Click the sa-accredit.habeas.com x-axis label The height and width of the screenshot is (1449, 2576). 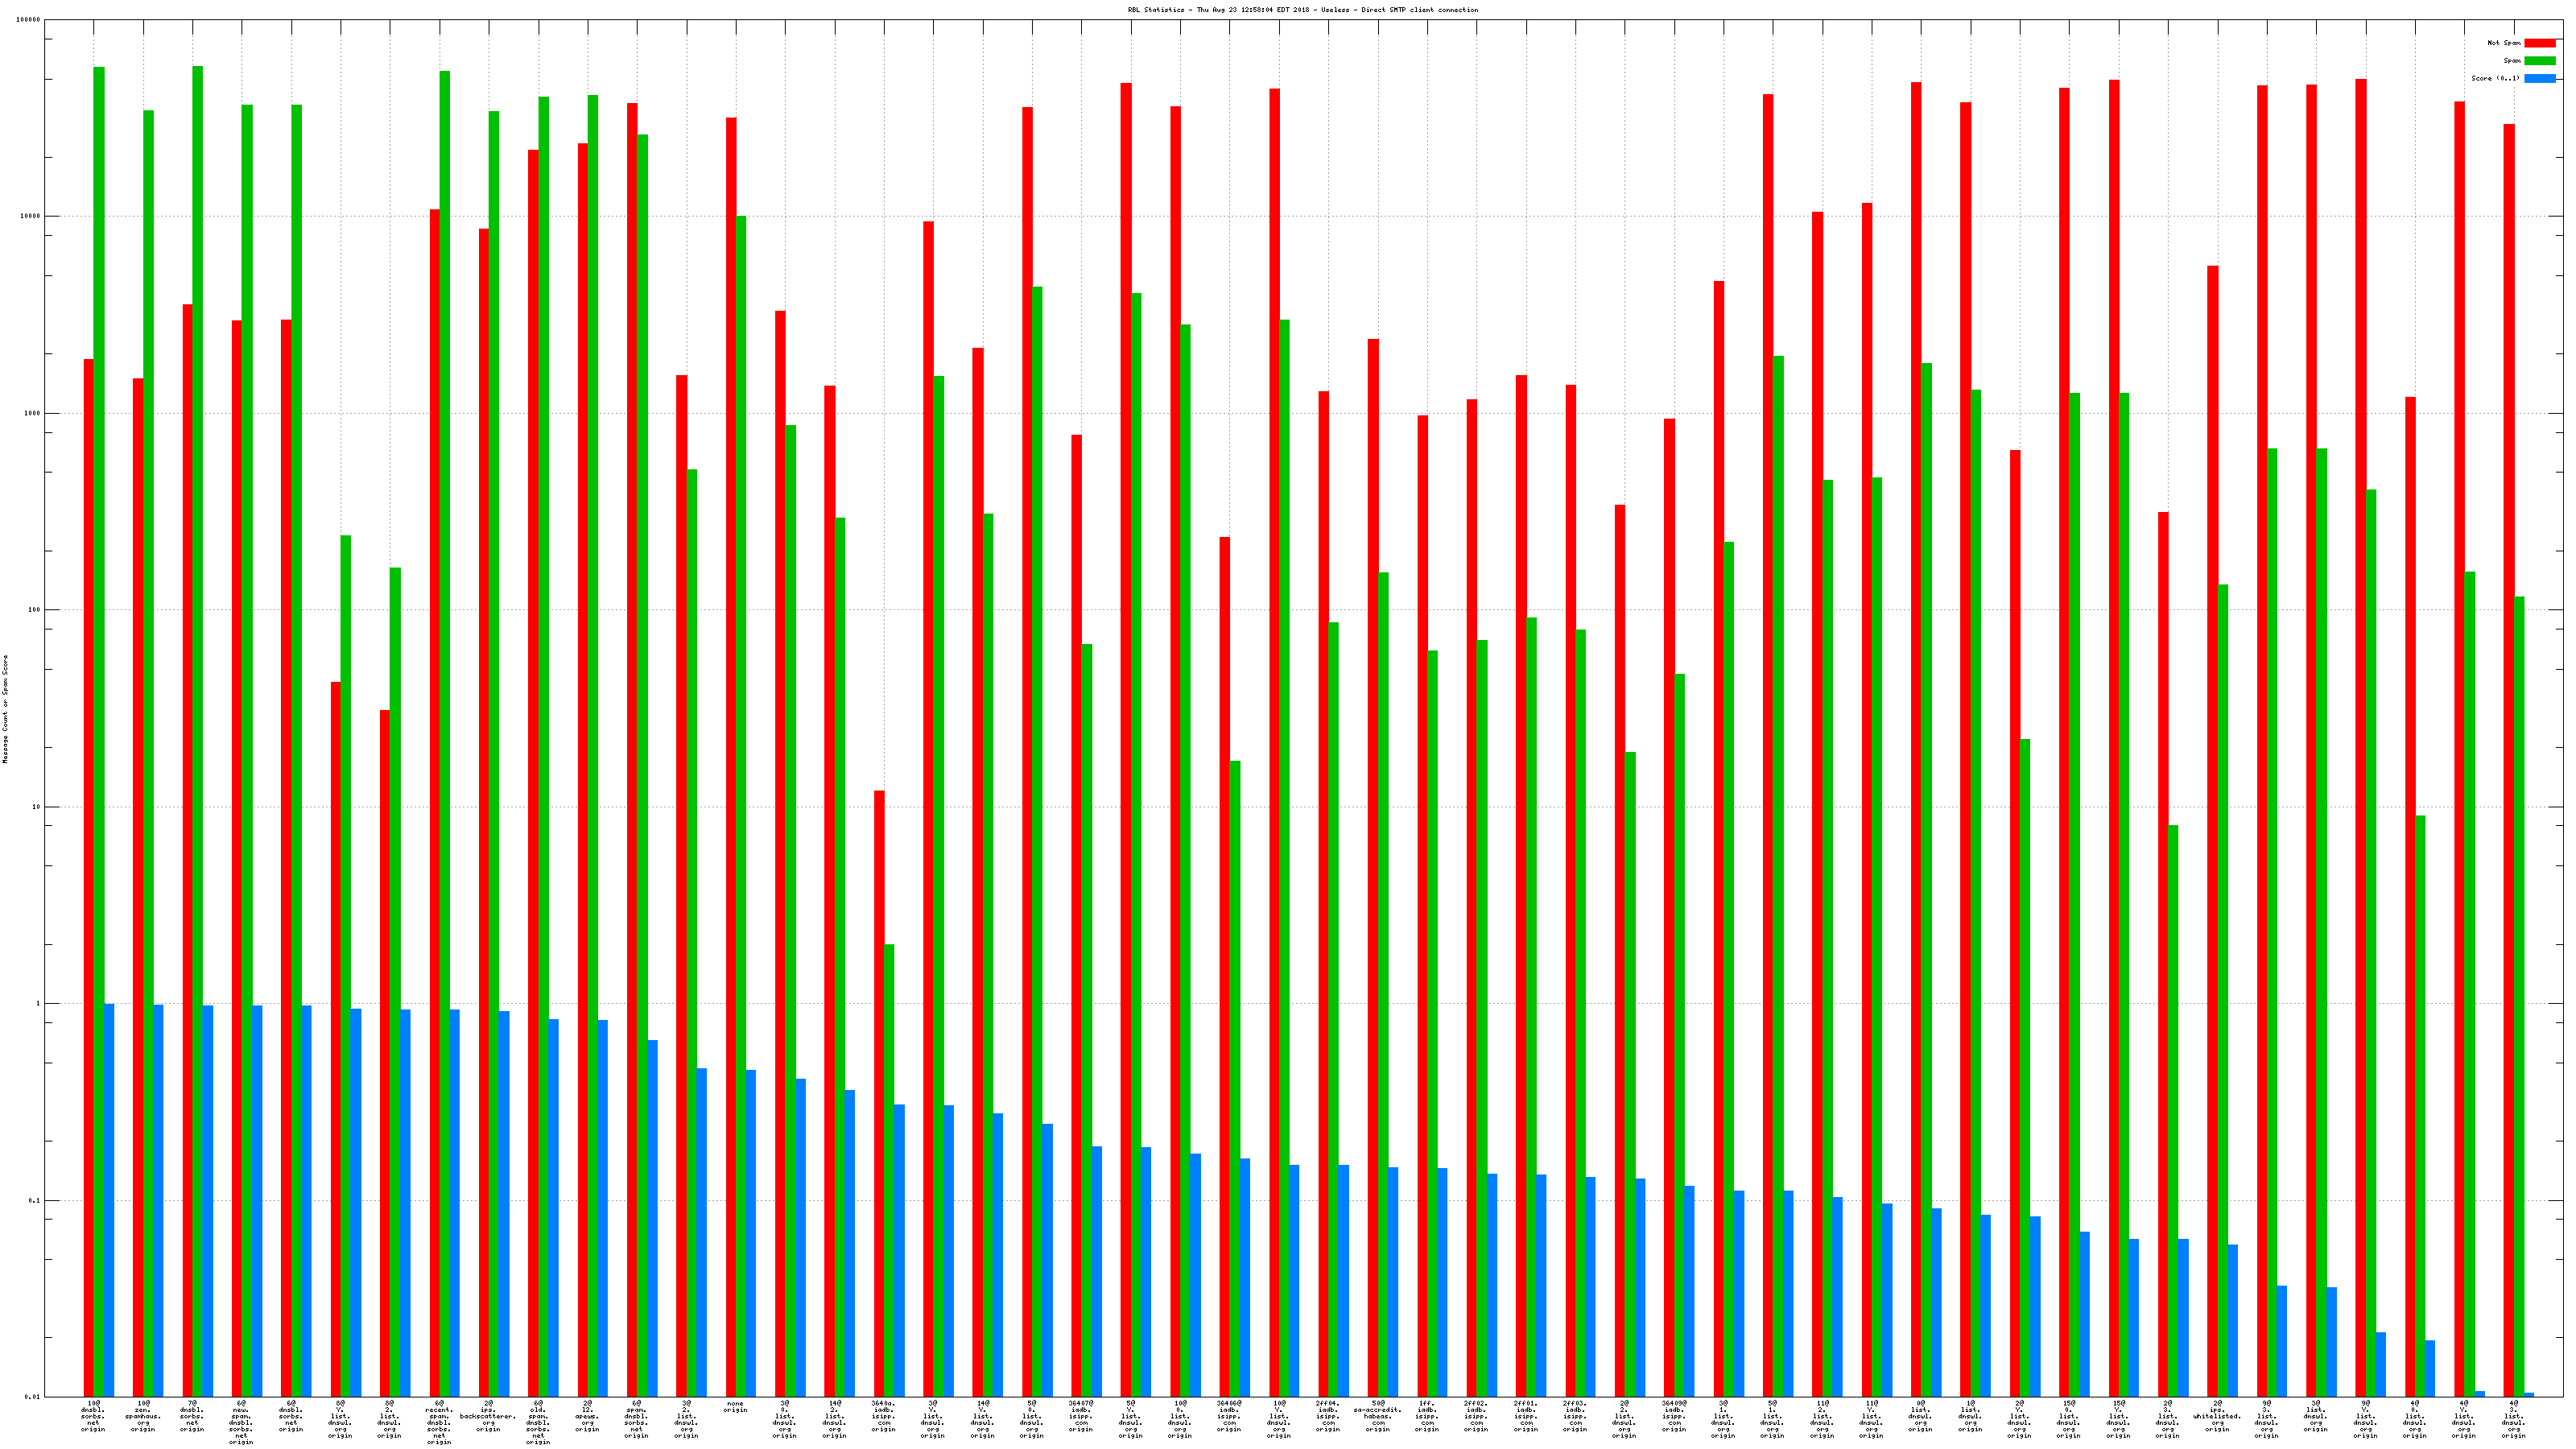1377,1416
